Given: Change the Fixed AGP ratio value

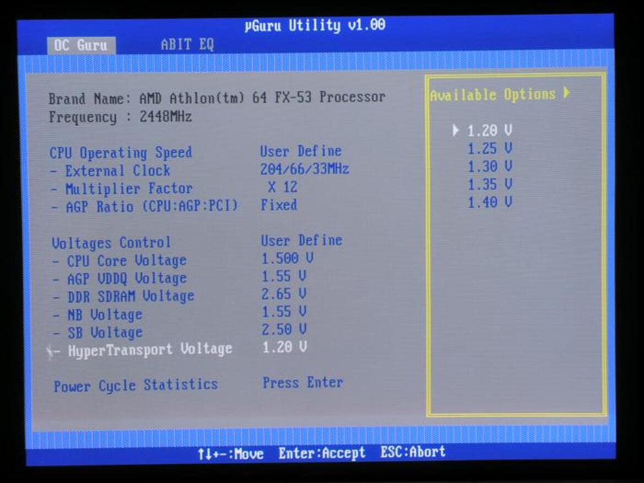Looking at the screenshot, I should [x=279, y=204].
